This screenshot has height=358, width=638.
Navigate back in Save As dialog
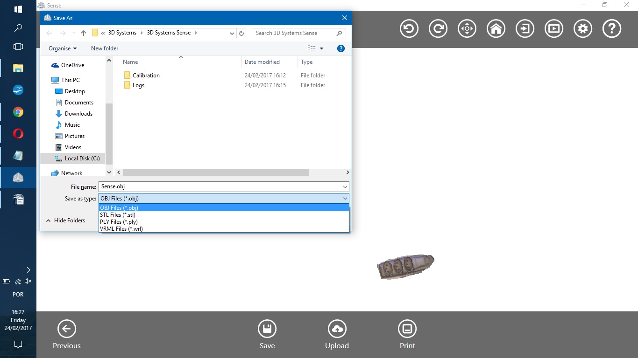[49, 33]
